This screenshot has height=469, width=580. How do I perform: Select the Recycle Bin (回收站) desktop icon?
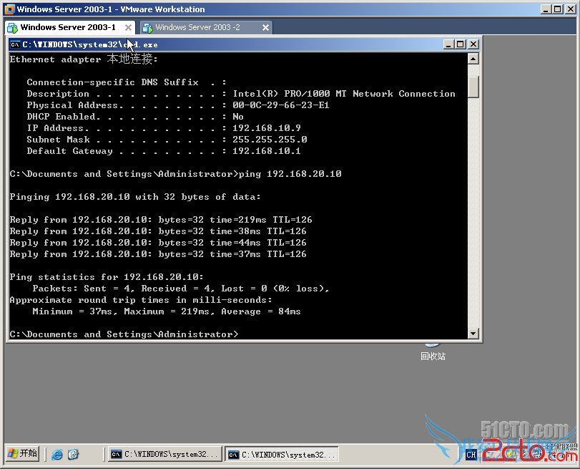click(x=433, y=351)
